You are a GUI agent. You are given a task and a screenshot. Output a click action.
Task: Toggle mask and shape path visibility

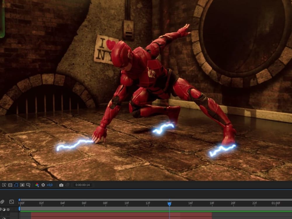(16, 185)
